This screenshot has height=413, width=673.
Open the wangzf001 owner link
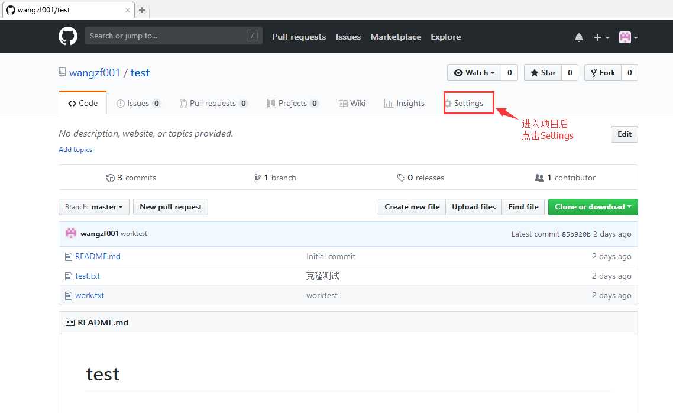[x=95, y=73]
